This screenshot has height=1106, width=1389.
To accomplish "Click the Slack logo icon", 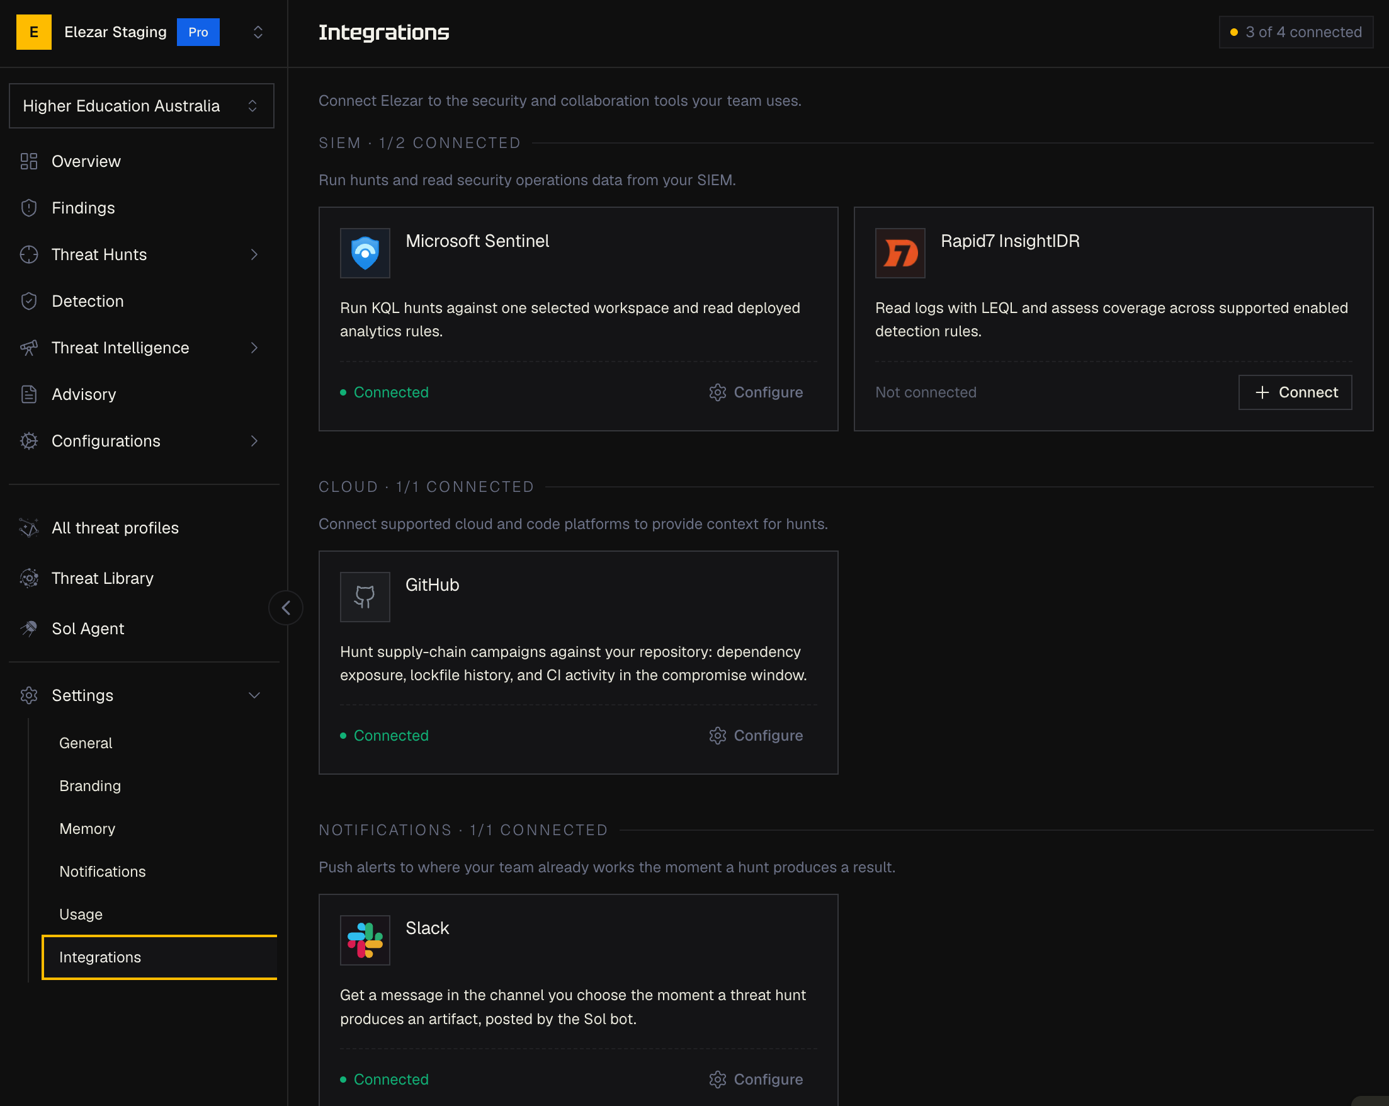I will tap(365, 940).
